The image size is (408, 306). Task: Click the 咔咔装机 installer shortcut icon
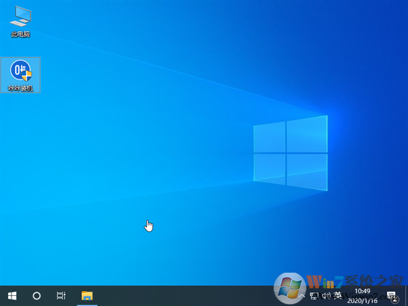20,70
